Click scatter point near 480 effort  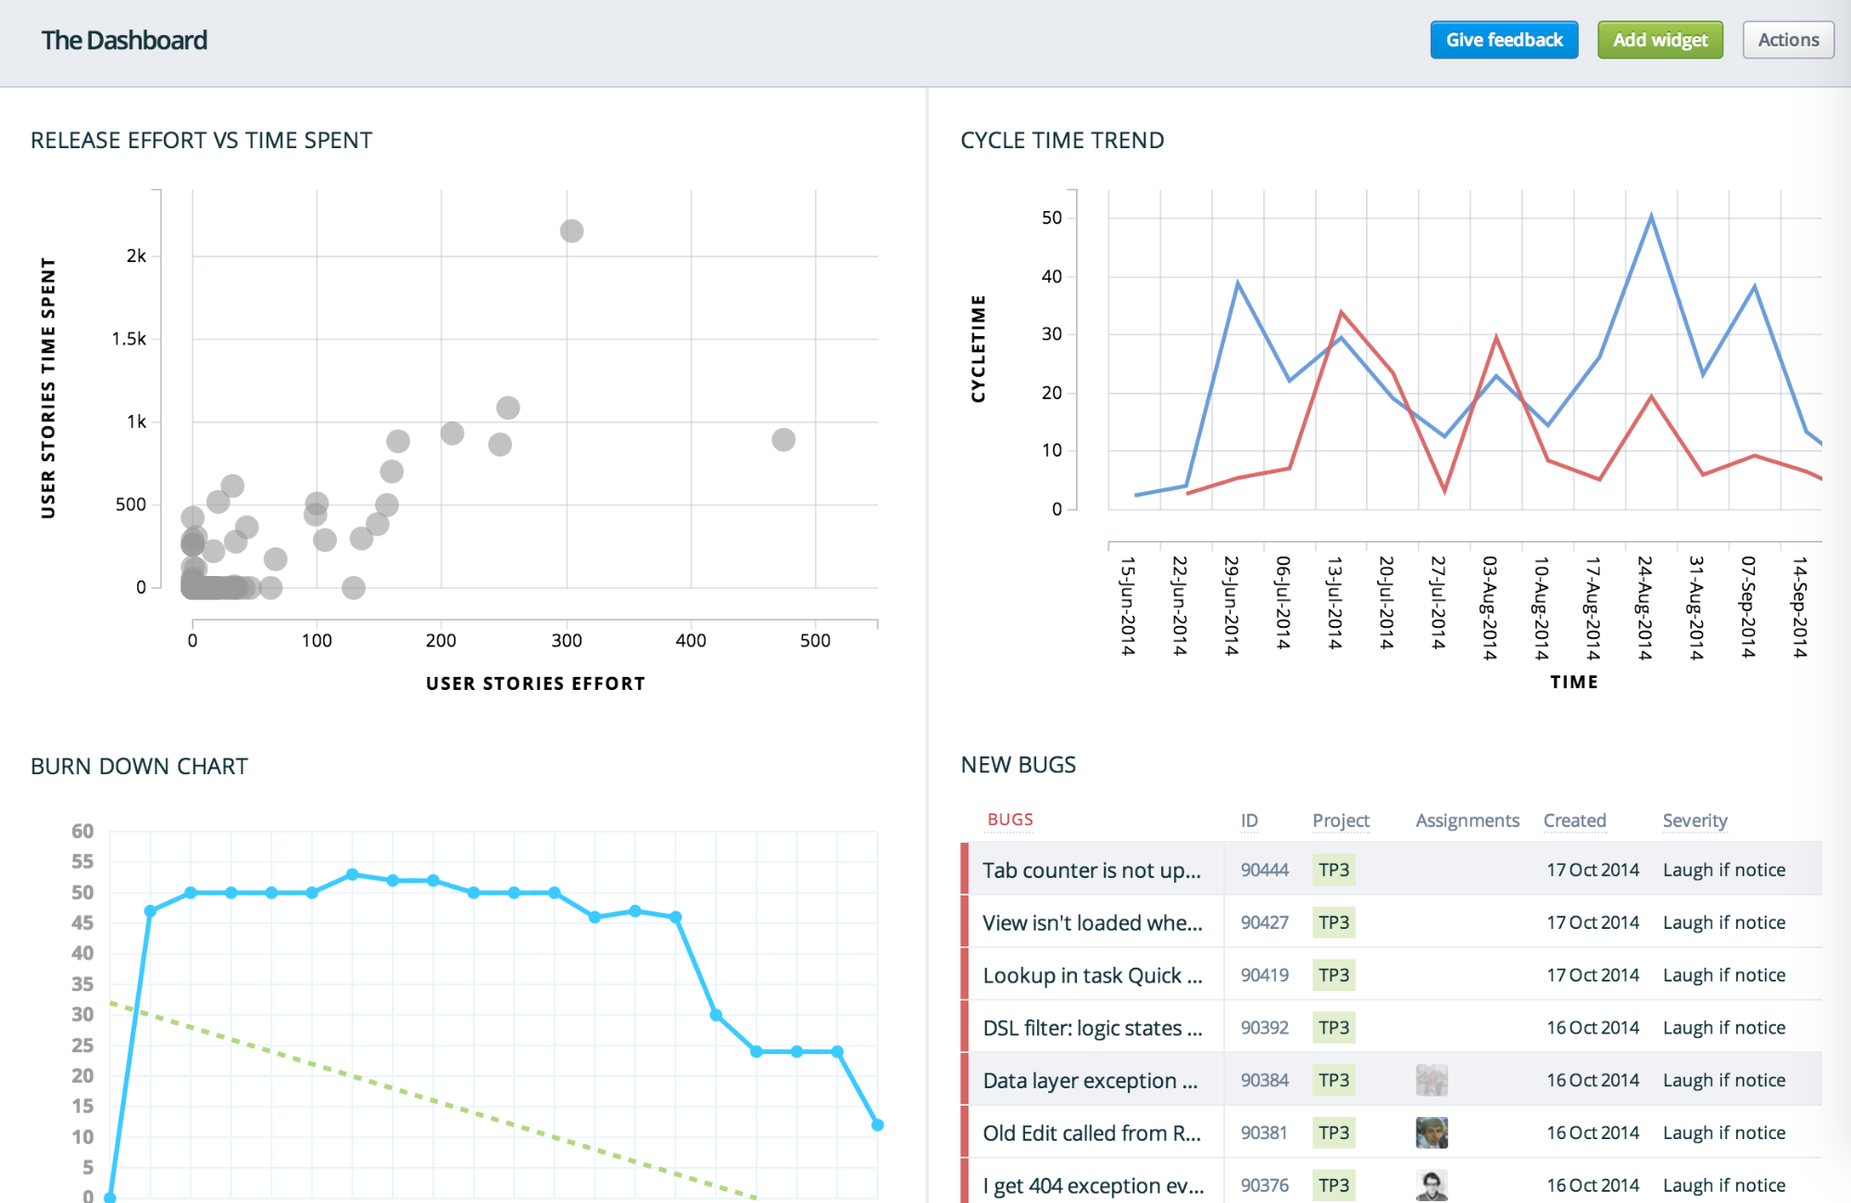(783, 440)
